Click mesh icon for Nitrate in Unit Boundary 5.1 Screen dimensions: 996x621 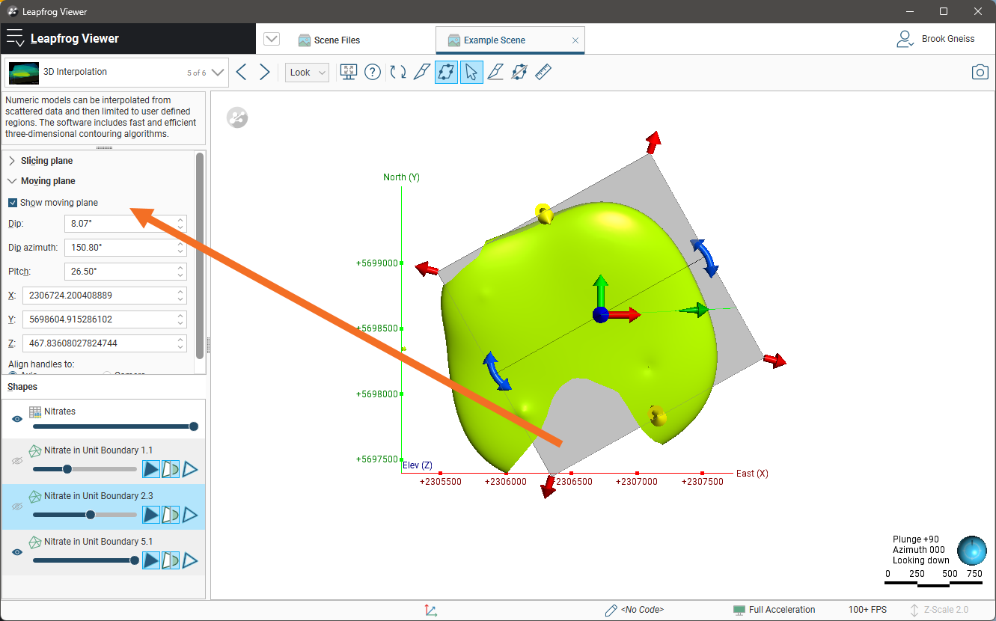click(35, 542)
